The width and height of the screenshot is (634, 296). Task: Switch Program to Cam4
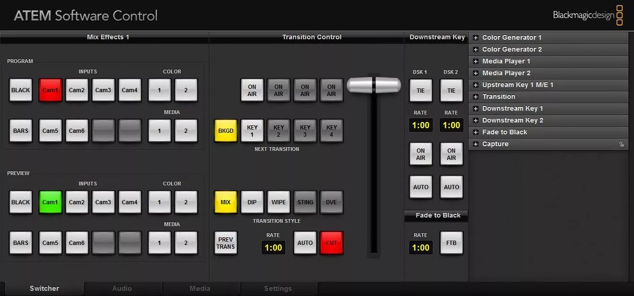[129, 90]
